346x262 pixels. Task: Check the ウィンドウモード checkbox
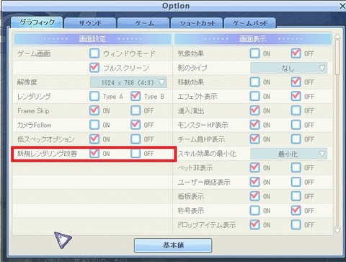point(94,53)
